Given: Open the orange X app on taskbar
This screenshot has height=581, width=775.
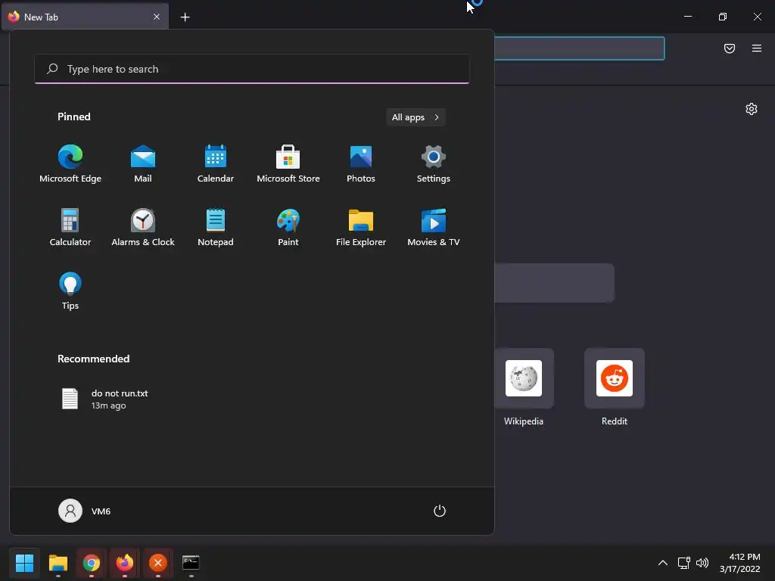Looking at the screenshot, I should (158, 563).
